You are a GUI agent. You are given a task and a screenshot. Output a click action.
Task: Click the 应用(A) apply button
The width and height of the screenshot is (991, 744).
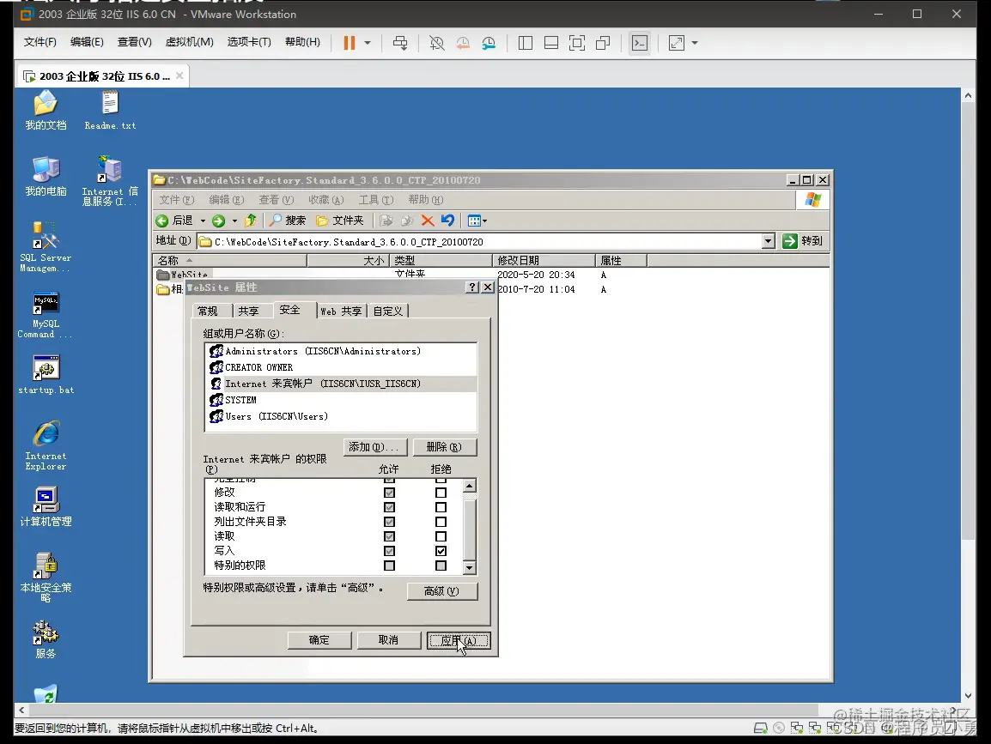coord(459,640)
